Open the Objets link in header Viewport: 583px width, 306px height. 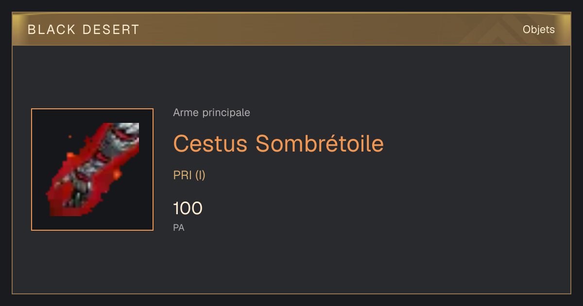538,30
